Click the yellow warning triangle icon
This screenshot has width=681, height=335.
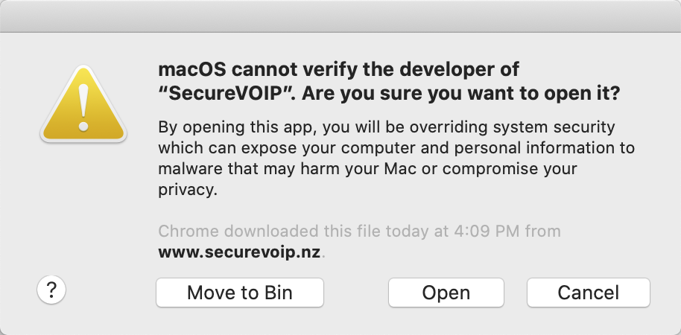click(83, 104)
